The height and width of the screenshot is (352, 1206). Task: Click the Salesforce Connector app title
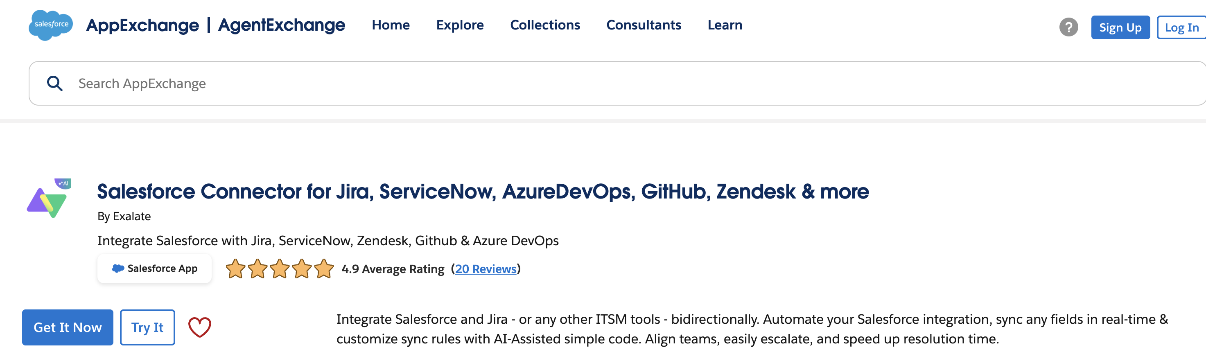click(x=483, y=192)
